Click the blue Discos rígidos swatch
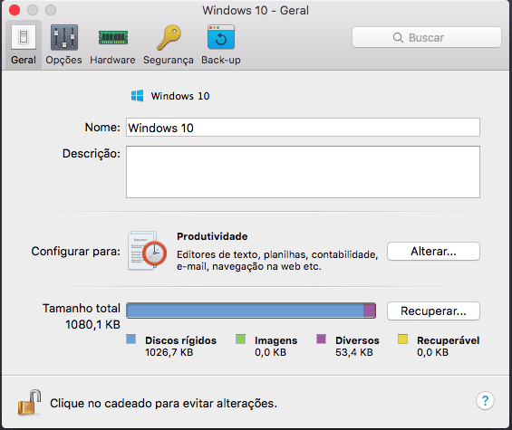 click(130, 339)
